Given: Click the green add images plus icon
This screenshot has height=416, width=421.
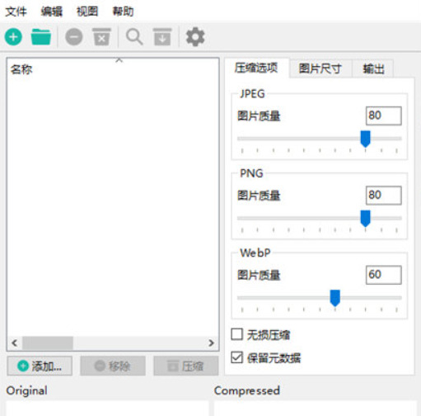Looking at the screenshot, I should pos(13,37).
